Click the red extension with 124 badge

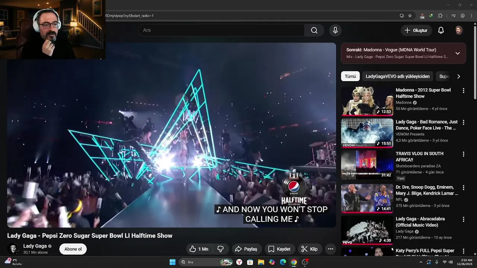pos(422,16)
